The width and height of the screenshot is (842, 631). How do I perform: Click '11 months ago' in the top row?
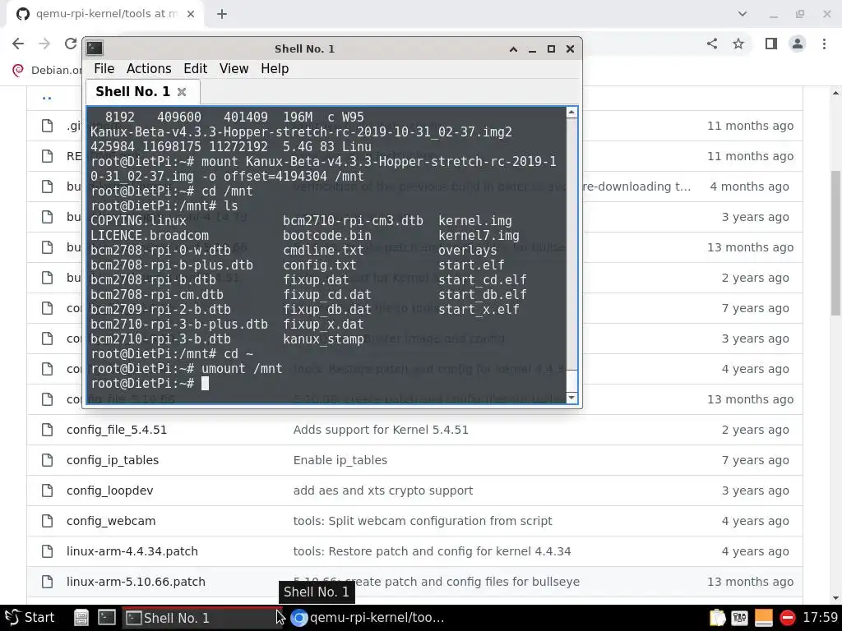(750, 126)
